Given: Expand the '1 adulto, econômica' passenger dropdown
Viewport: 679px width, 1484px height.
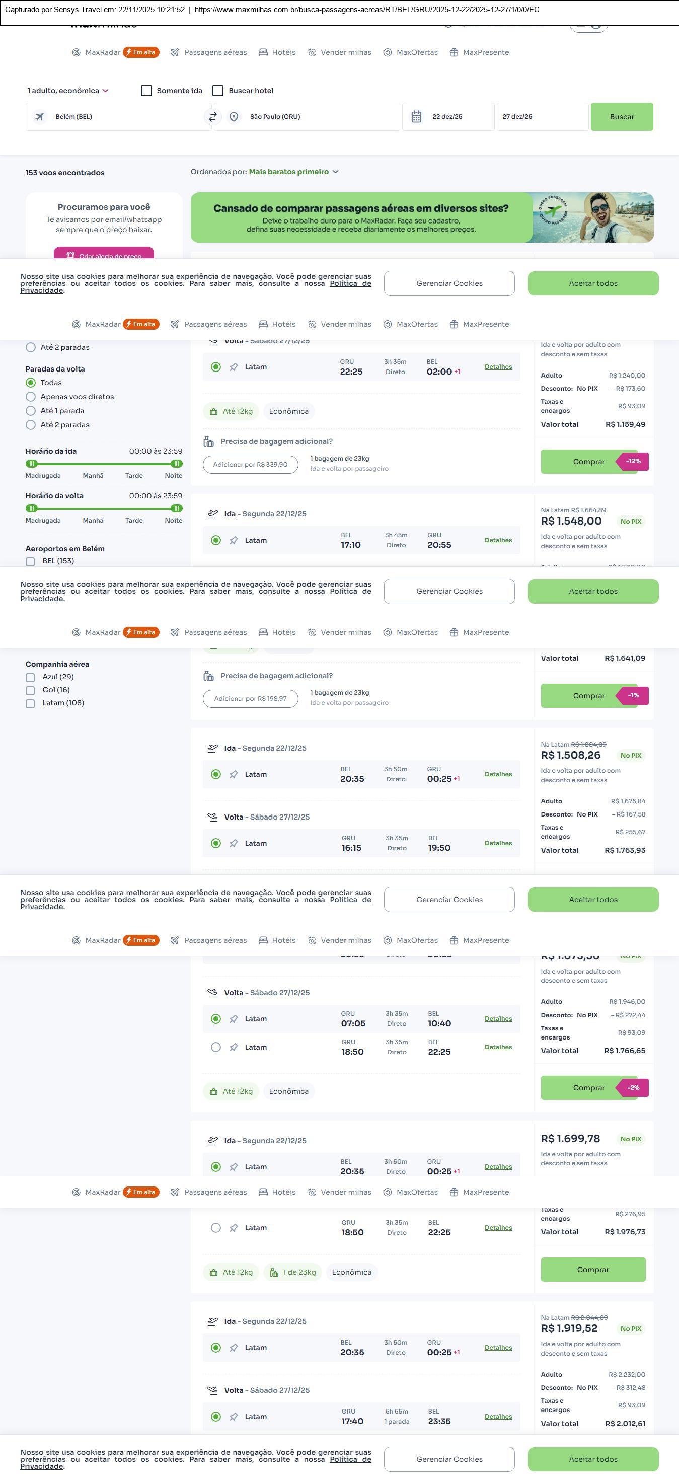Looking at the screenshot, I should [68, 91].
